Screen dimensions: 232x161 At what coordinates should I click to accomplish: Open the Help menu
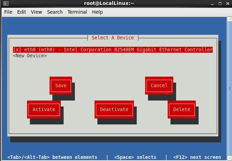coord(97,12)
